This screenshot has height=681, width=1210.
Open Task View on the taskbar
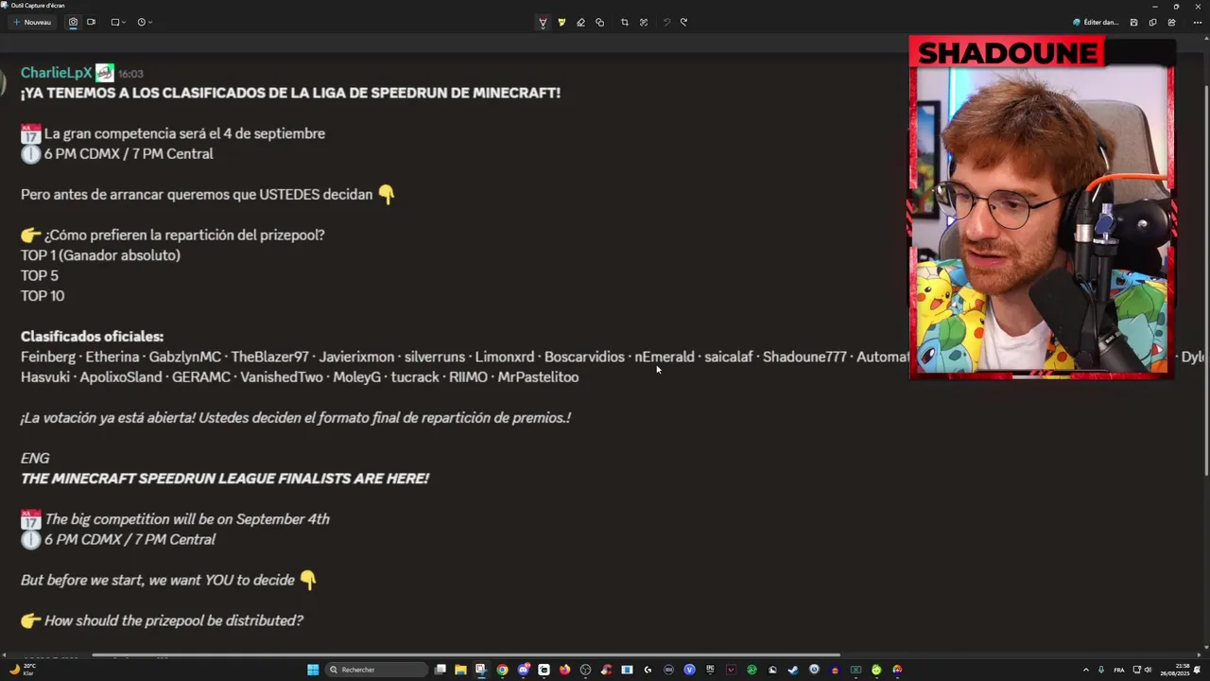pos(440,670)
